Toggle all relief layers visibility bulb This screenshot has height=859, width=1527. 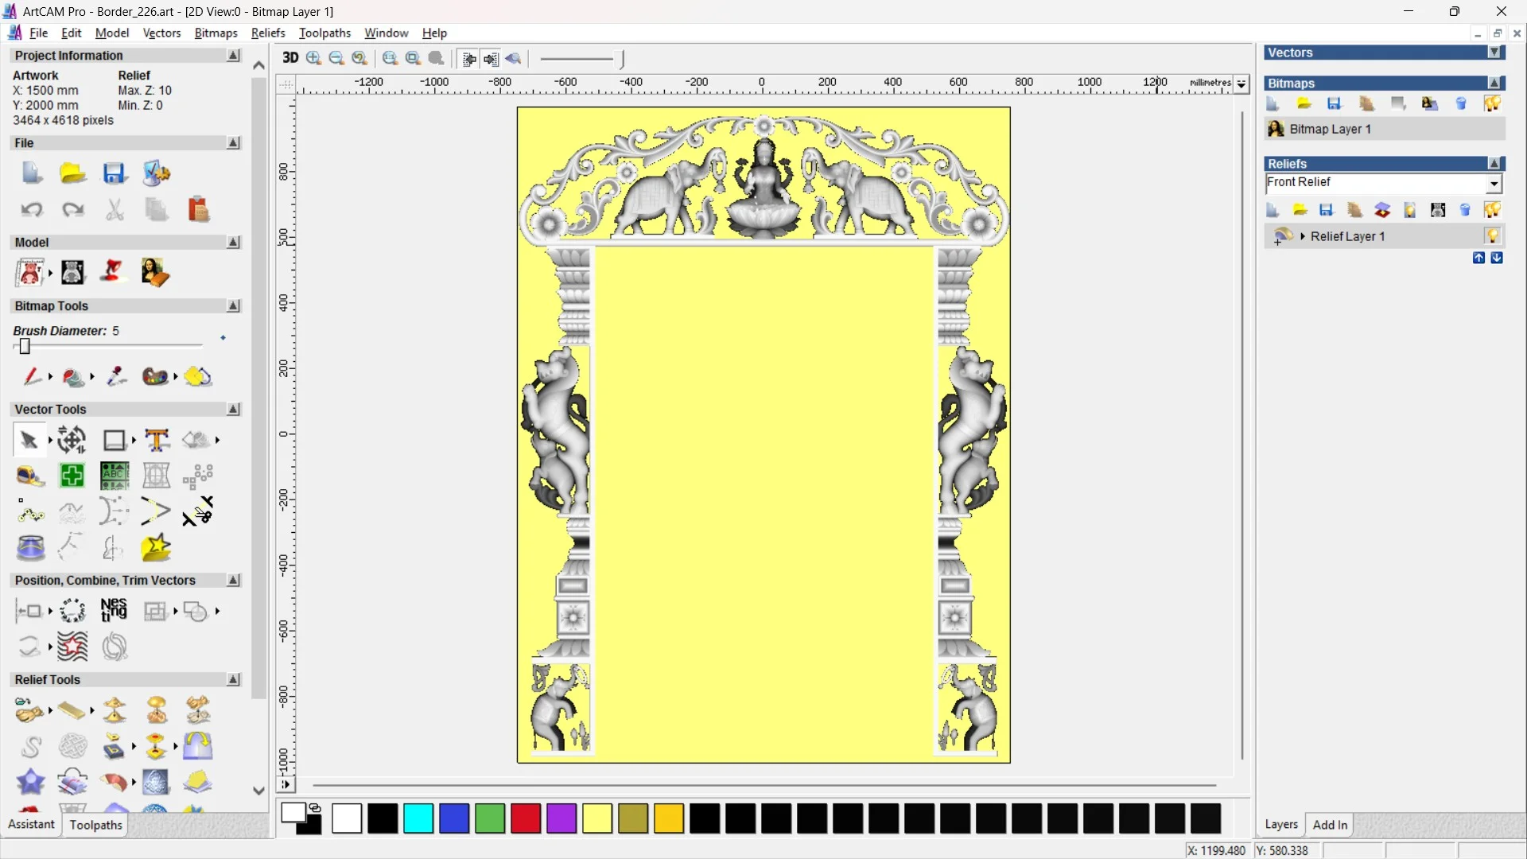pos(1492,210)
